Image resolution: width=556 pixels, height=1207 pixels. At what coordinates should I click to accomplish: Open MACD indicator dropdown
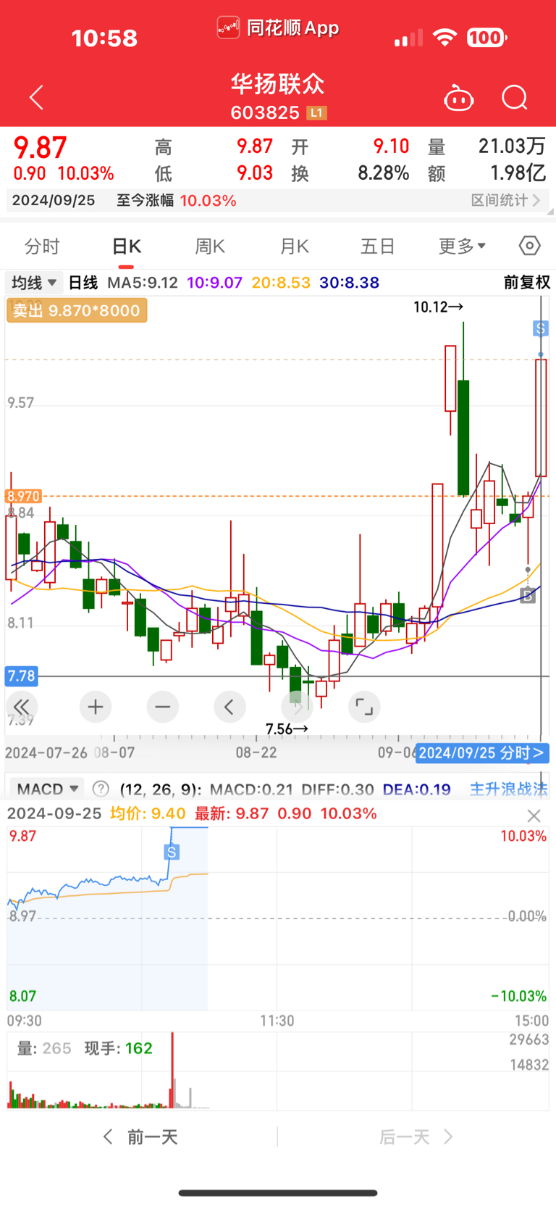pos(46,789)
